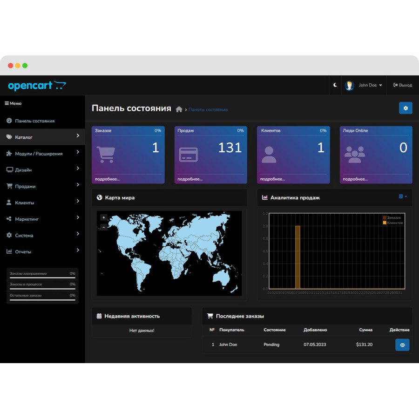Expand Модули / Расширения chevron
This screenshot has height=419, width=419.
pos(78,152)
